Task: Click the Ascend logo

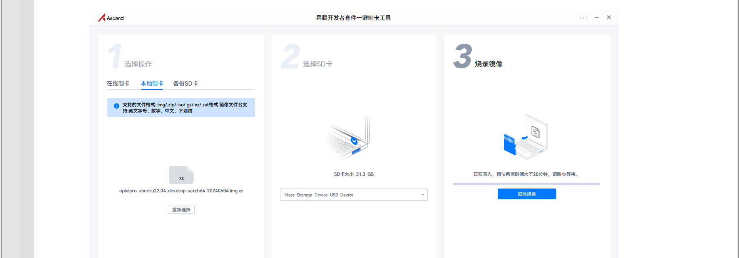Action: (x=111, y=18)
